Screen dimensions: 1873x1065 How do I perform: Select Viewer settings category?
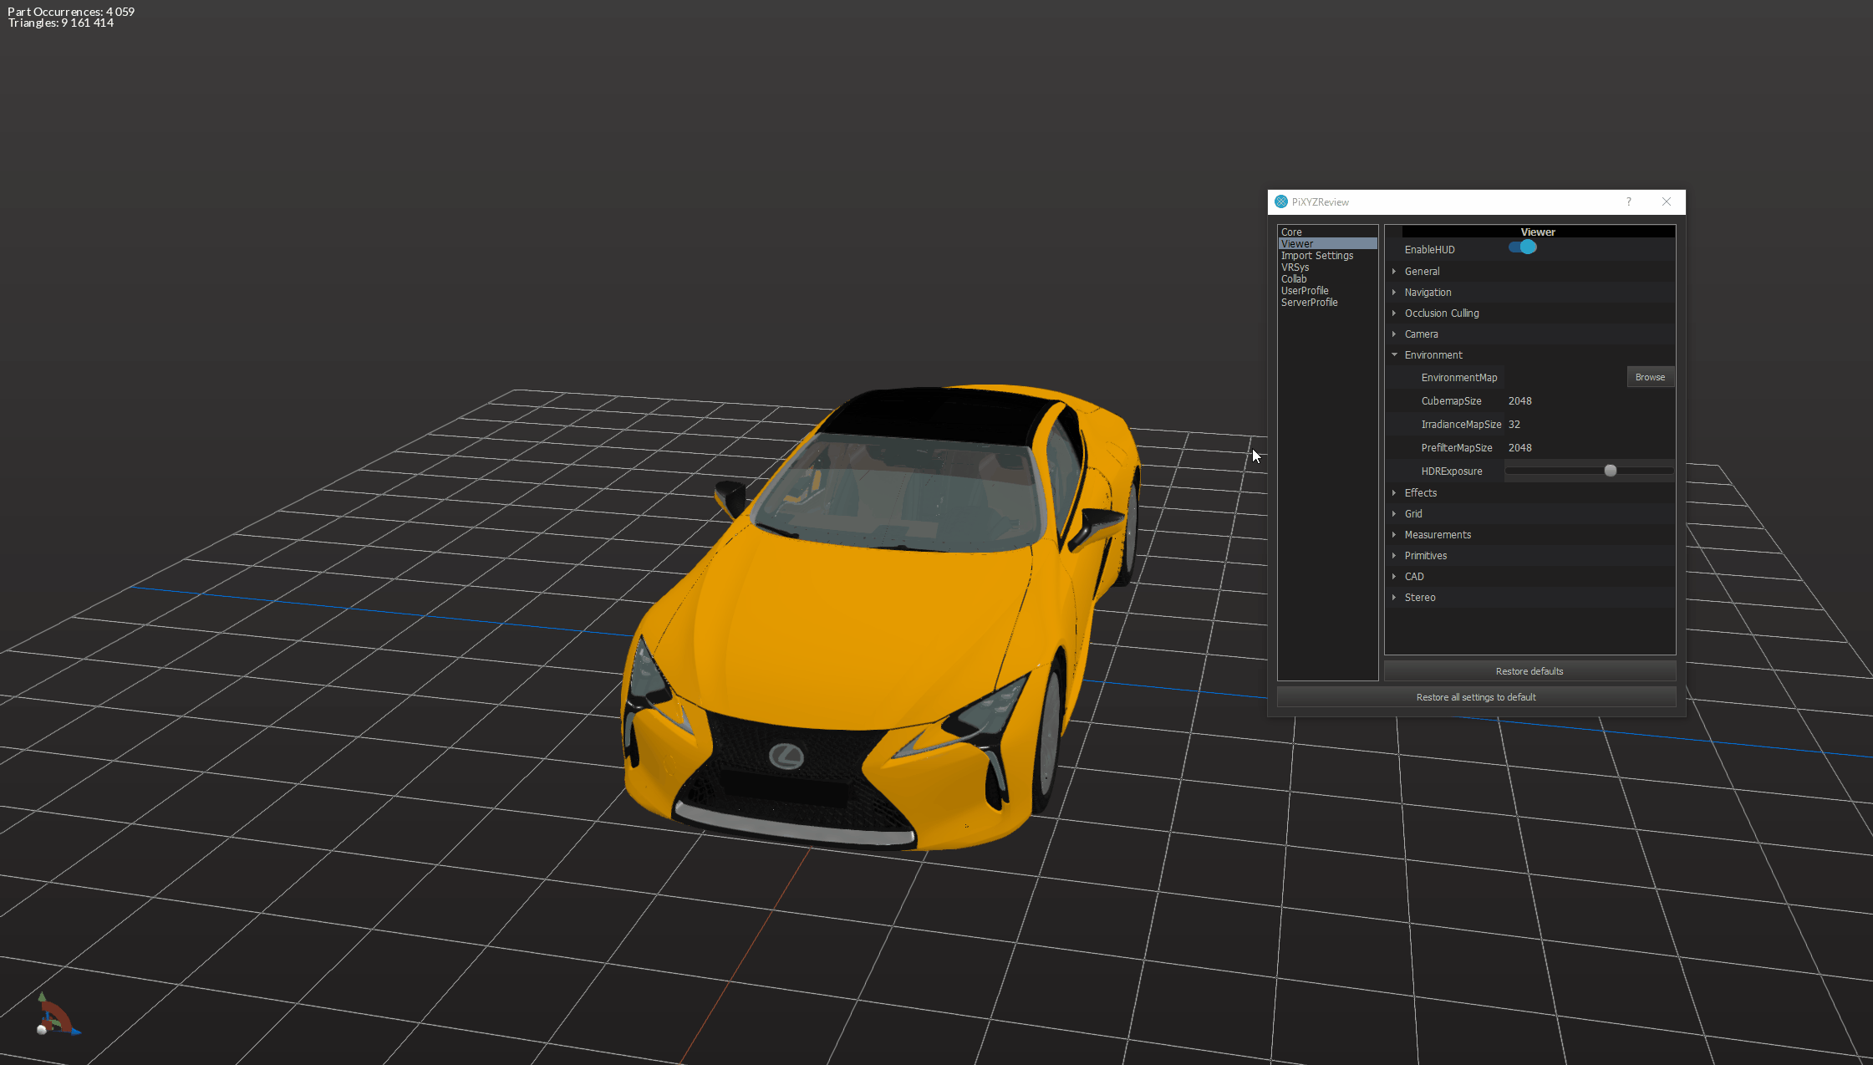click(x=1327, y=243)
